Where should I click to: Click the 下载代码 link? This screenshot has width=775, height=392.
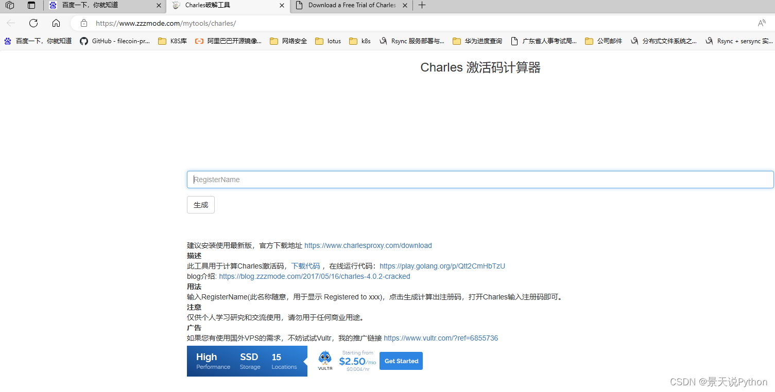tap(305, 266)
